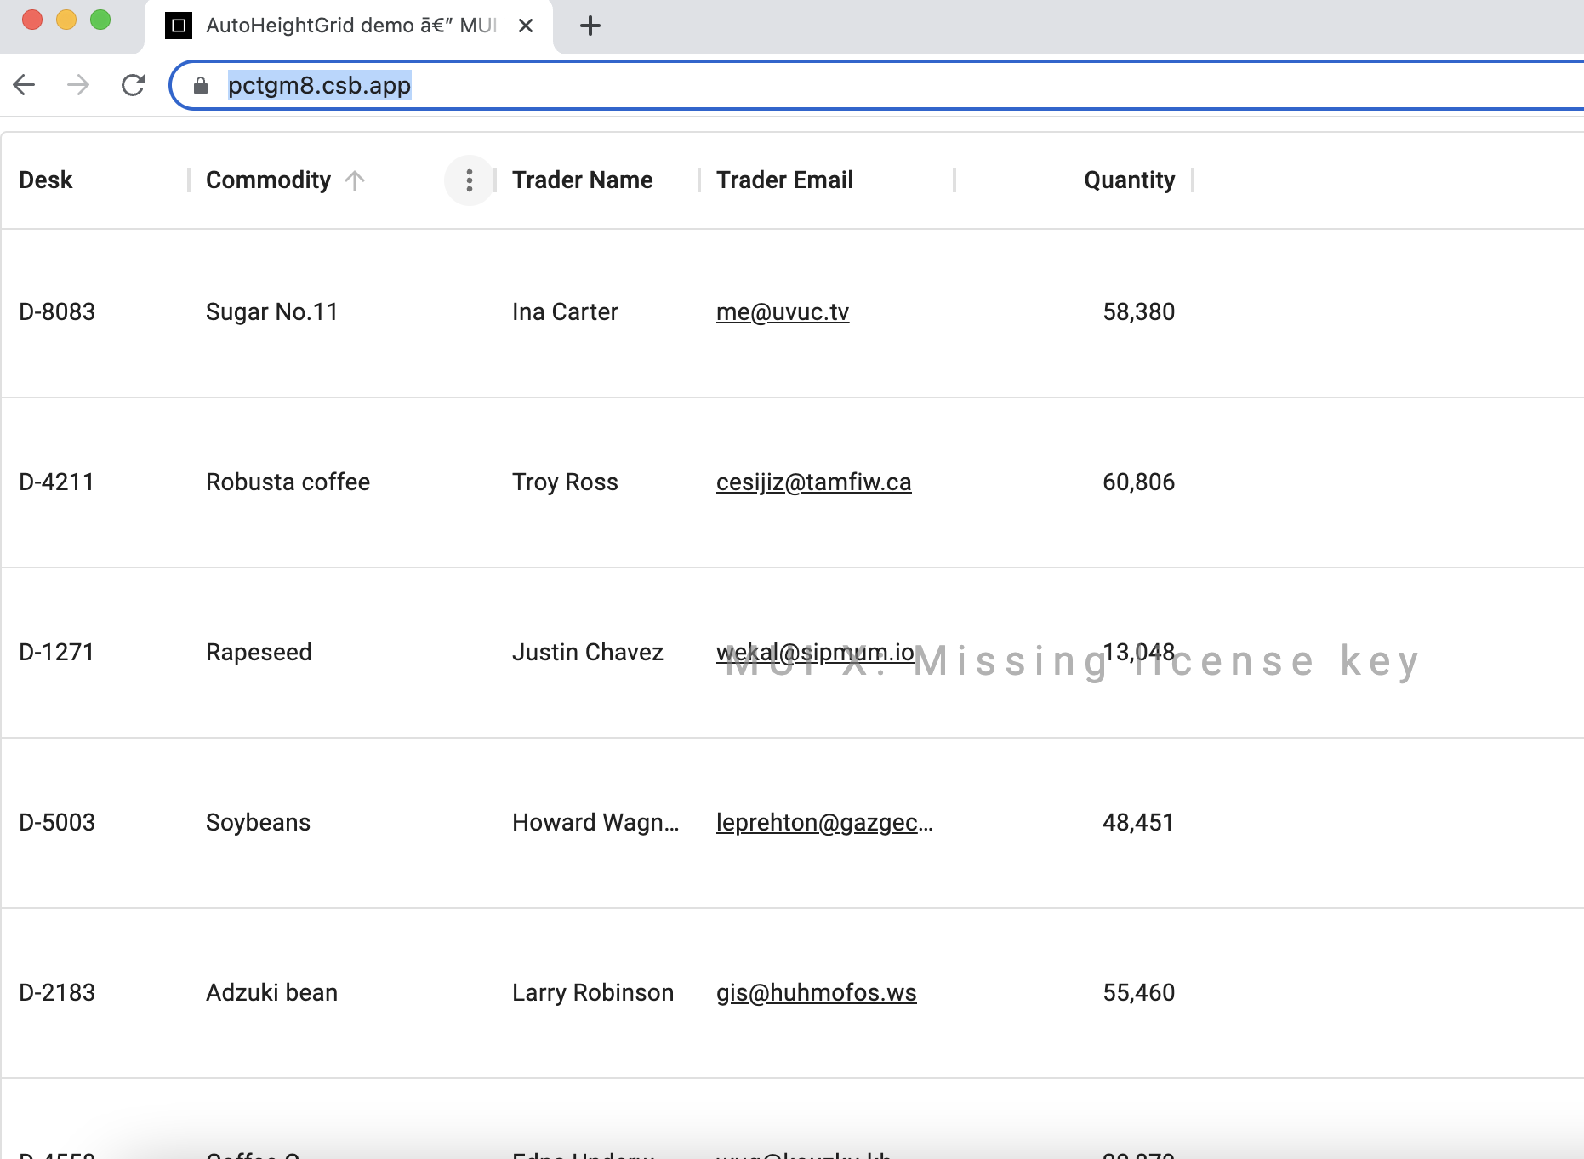Click the address bar showing pctgm8.csb.app
The height and width of the screenshot is (1159, 1584).
point(595,85)
